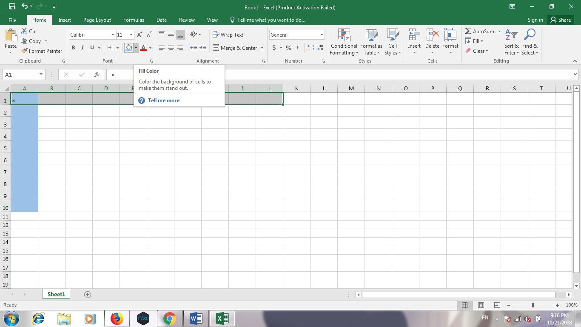Viewport: 581px width, 327px height.
Task: Click the Comma Style icon
Action: (x=297, y=48)
